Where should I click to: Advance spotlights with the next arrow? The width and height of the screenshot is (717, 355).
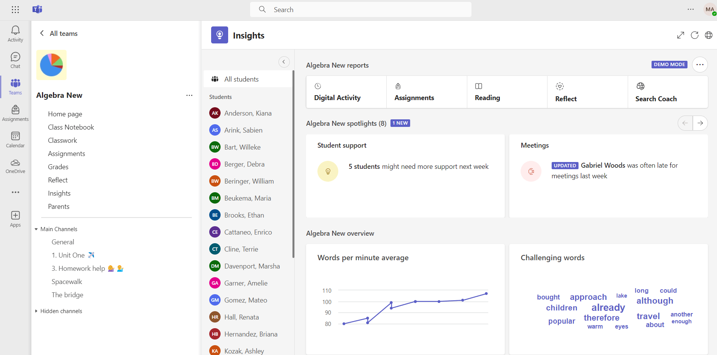[x=700, y=123]
